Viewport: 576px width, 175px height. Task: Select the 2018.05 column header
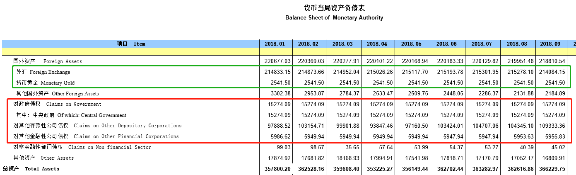(412, 44)
